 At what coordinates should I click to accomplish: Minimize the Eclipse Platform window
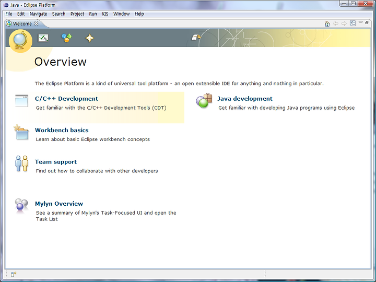point(344,4)
